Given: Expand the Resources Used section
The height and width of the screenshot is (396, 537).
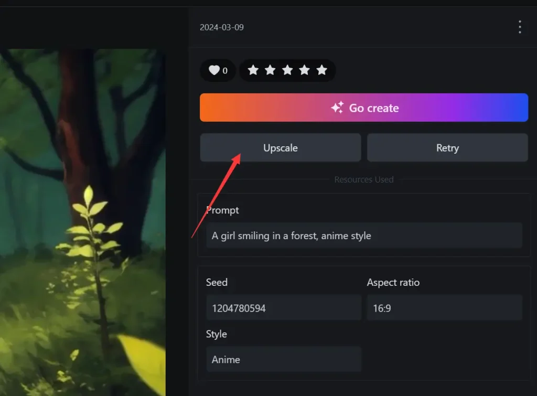Looking at the screenshot, I should (363, 179).
